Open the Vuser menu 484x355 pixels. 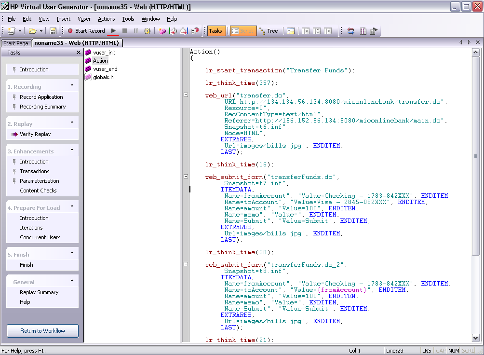(x=84, y=19)
